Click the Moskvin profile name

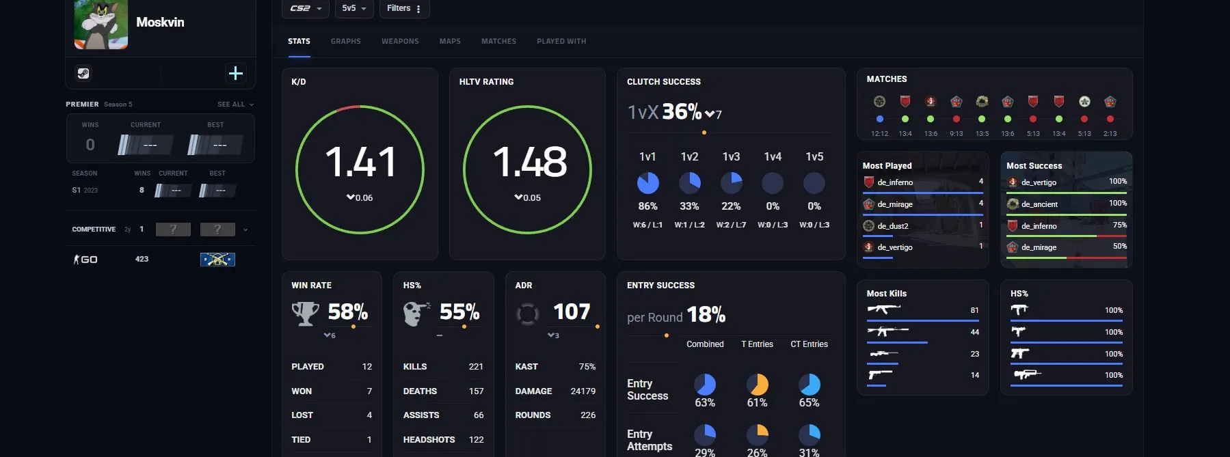[x=160, y=23]
